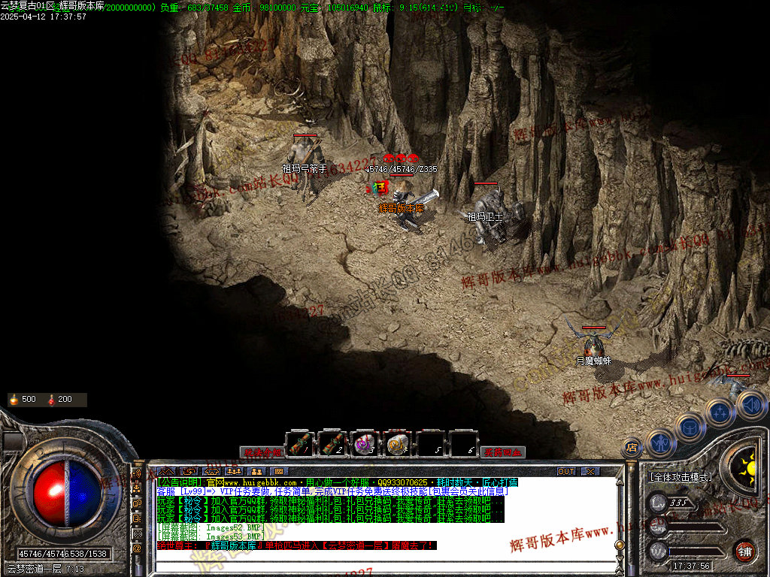Click the 云梦密道一层 map name label

pos(34,569)
